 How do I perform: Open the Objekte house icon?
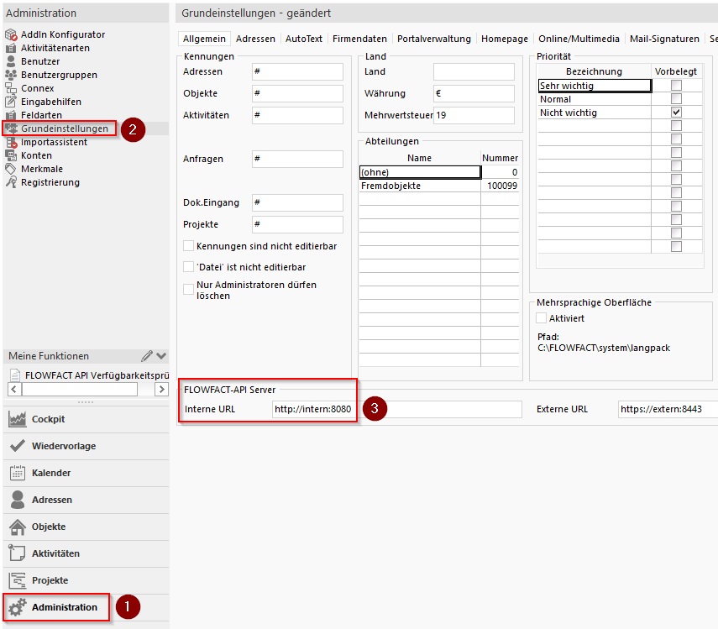tap(18, 527)
